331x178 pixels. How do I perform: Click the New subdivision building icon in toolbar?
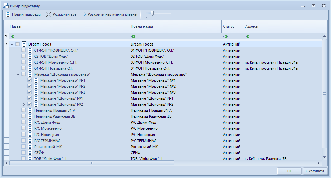click(x=8, y=14)
